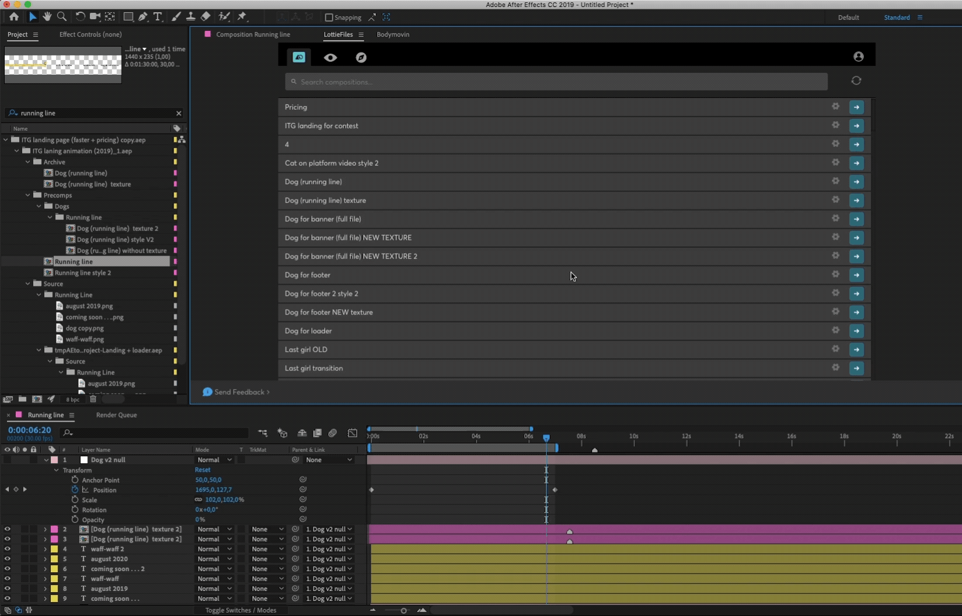
Task: Click the LottieFiles refresh icon
Action: click(856, 80)
